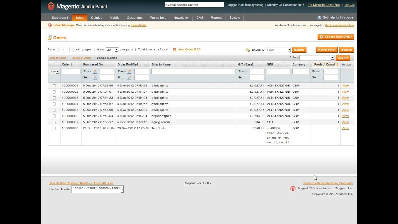Tick the checkbox for order 100000005
The image size is (398, 224).
tap(54, 110)
